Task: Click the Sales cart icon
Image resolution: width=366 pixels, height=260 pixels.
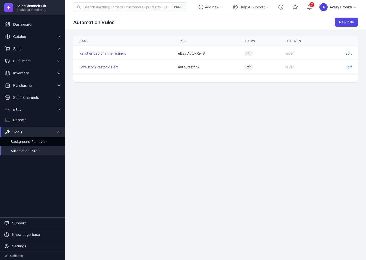Action: pyautogui.click(x=8, y=49)
